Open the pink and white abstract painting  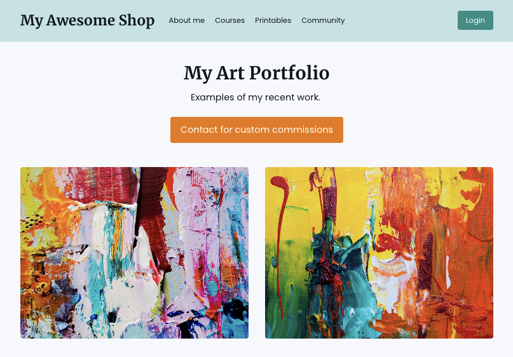point(135,253)
